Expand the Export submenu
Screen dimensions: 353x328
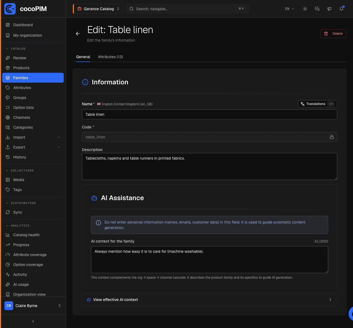33,147
